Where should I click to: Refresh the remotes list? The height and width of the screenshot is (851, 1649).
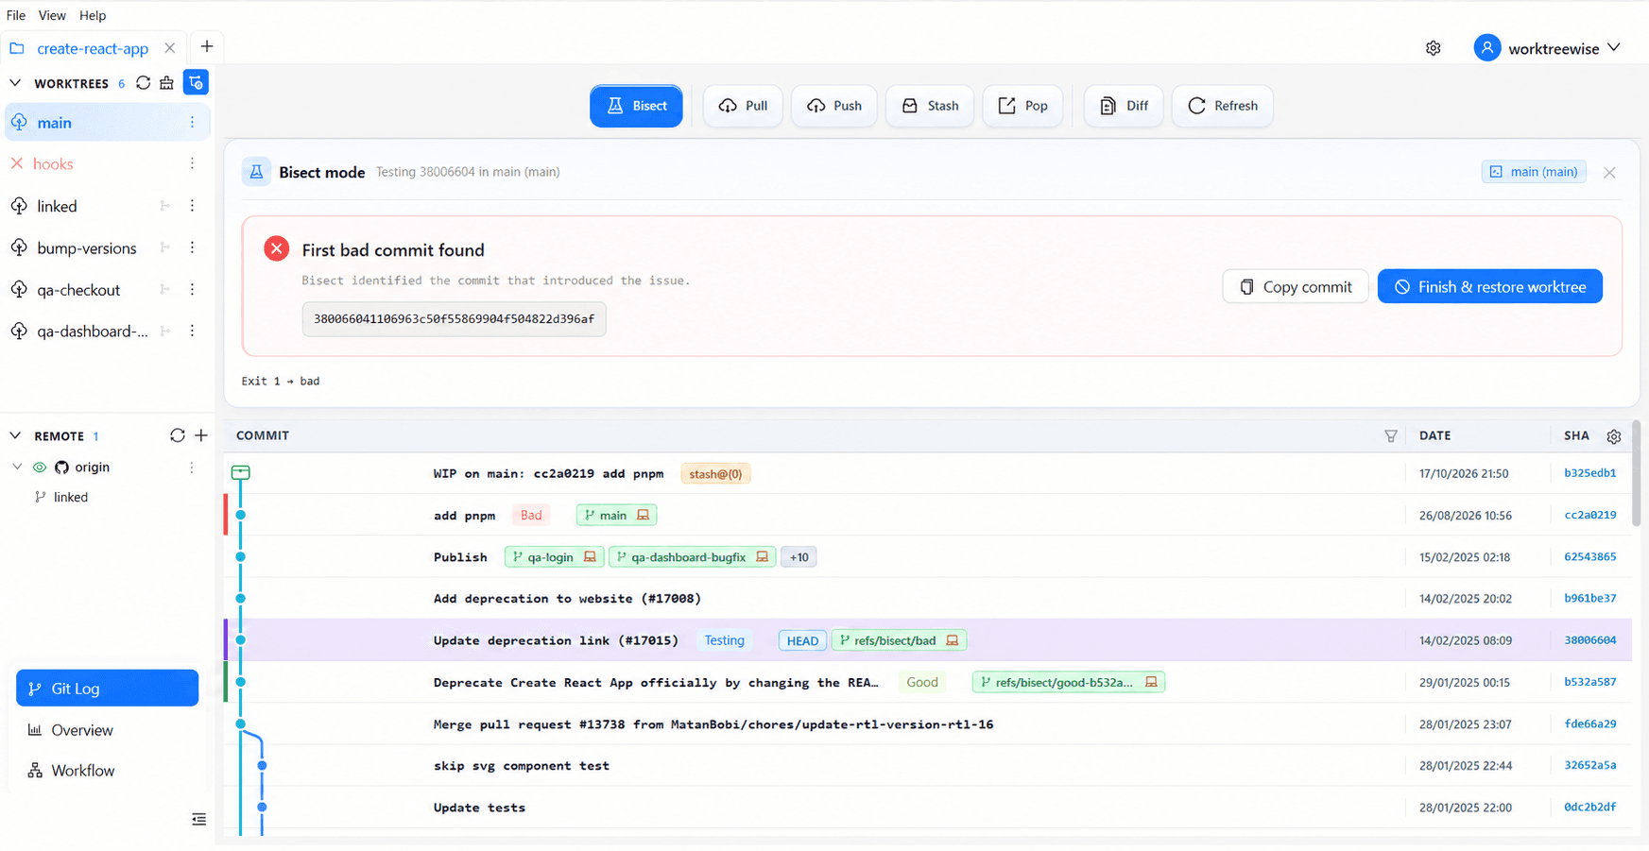(x=177, y=435)
